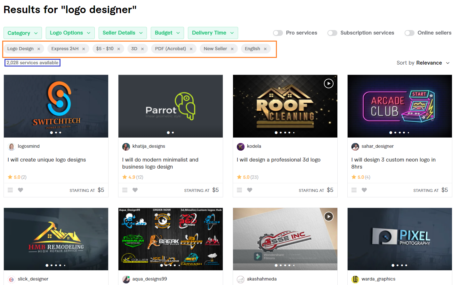This screenshot has width=467, height=285.
Task: Toggle Online sellers switch
Action: point(409,33)
